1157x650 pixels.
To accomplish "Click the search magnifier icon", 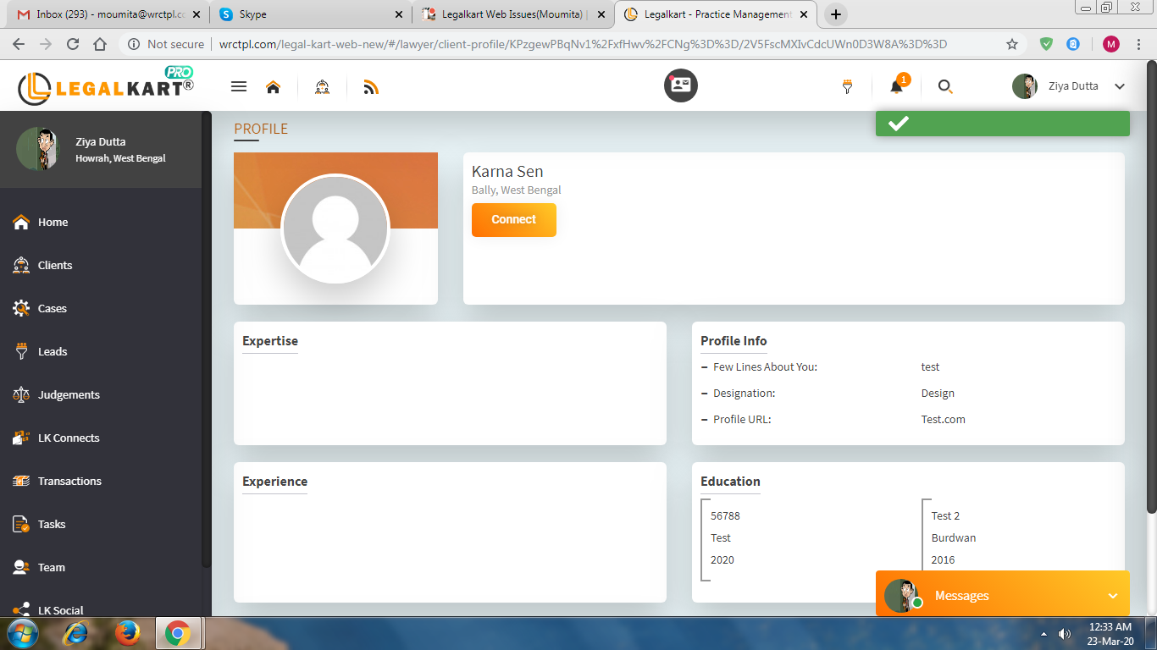I will coord(945,86).
